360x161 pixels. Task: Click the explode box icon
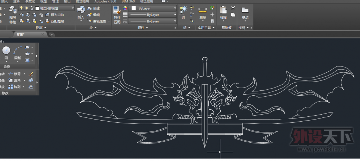(31, 80)
